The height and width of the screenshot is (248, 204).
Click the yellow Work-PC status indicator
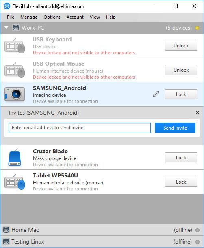coord(197,28)
